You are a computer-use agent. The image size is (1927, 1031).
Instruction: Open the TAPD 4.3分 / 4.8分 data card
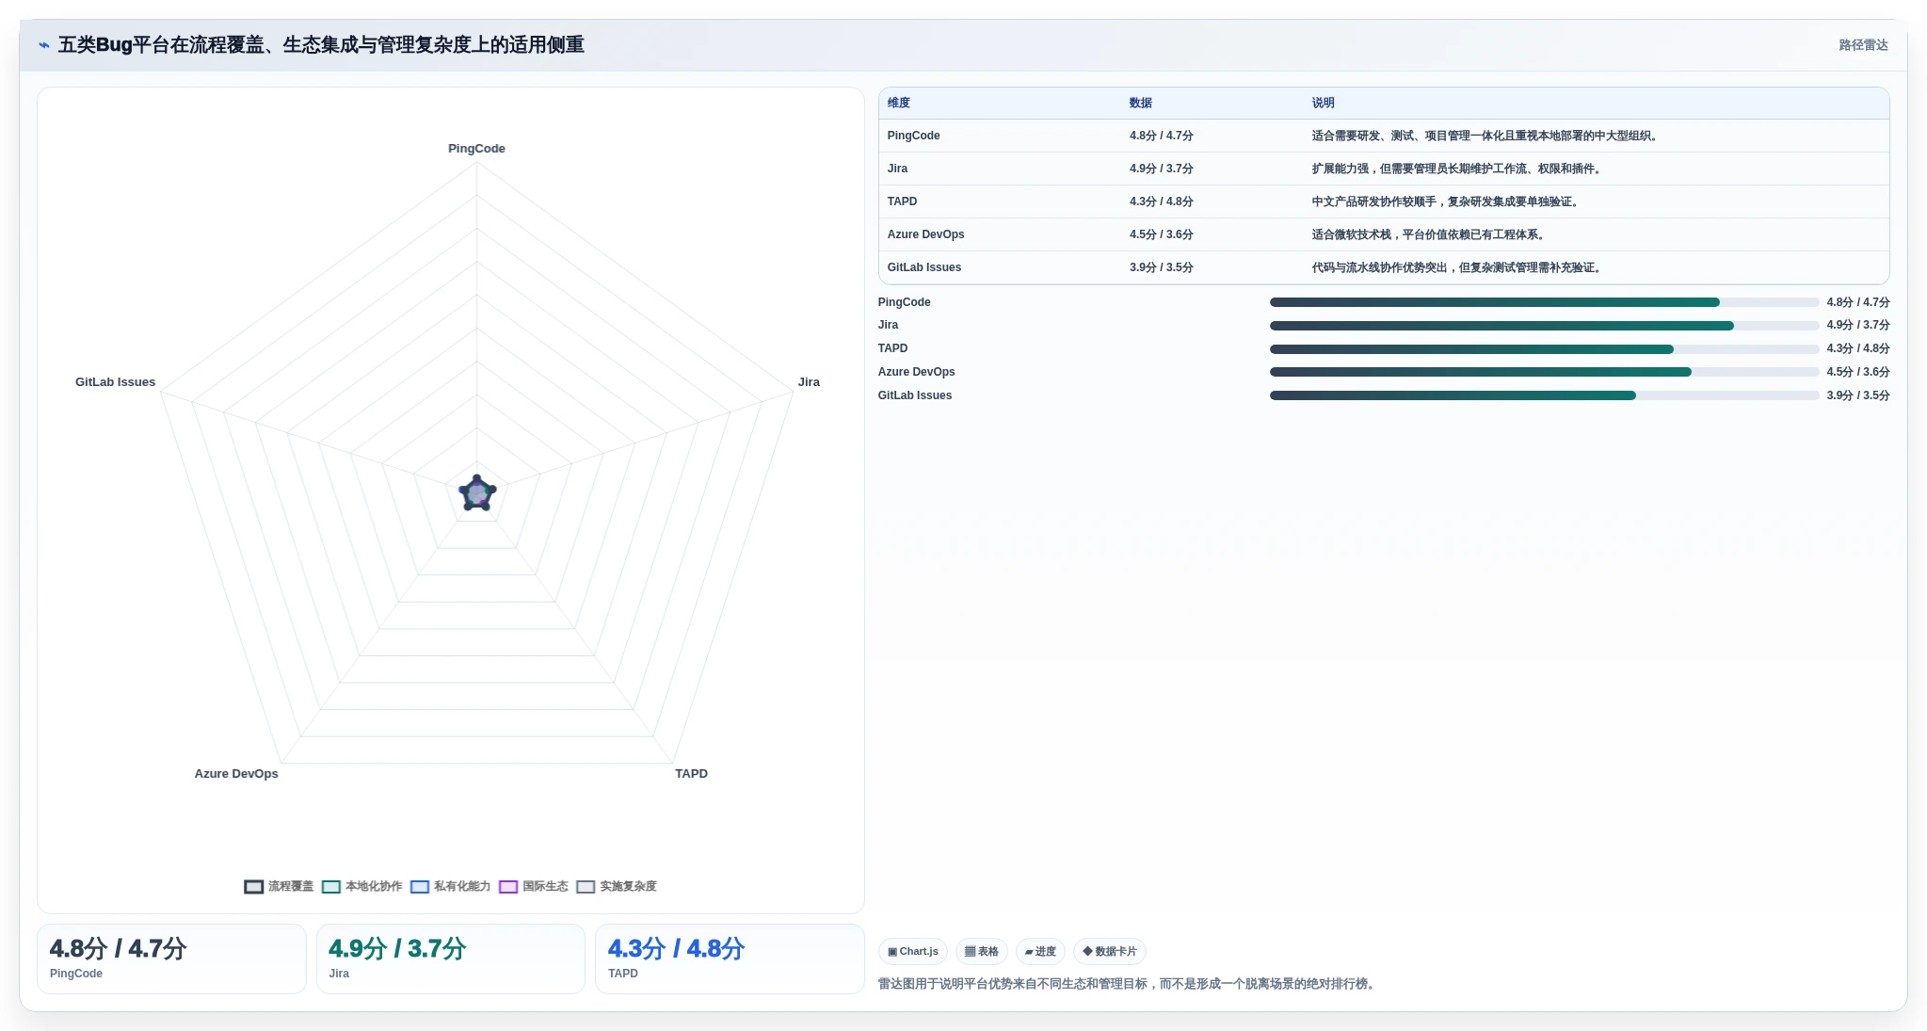click(730, 959)
